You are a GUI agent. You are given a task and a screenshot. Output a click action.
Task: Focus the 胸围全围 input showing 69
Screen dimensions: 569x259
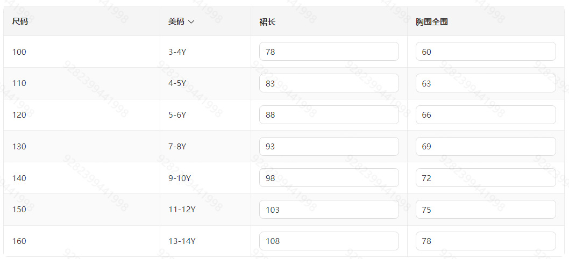(x=485, y=146)
